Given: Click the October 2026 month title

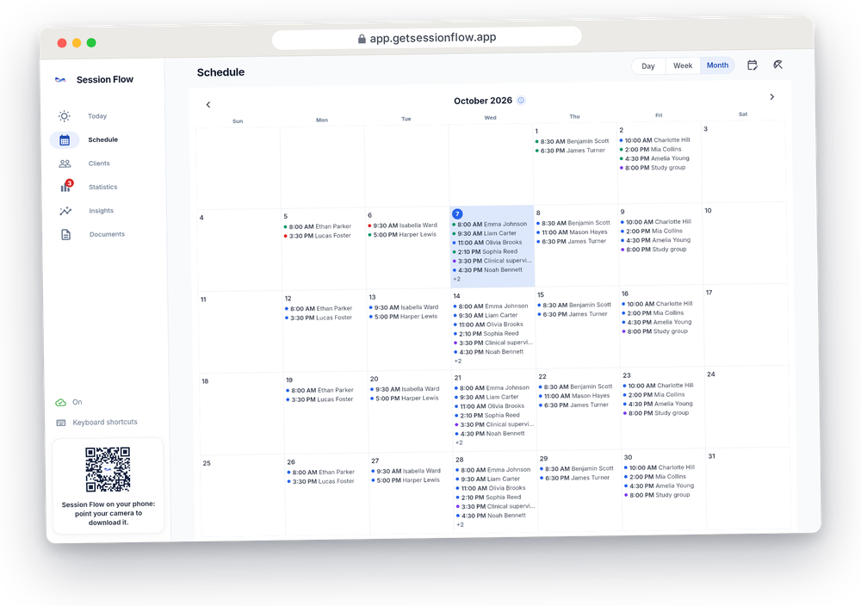Looking at the screenshot, I should click(x=483, y=101).
